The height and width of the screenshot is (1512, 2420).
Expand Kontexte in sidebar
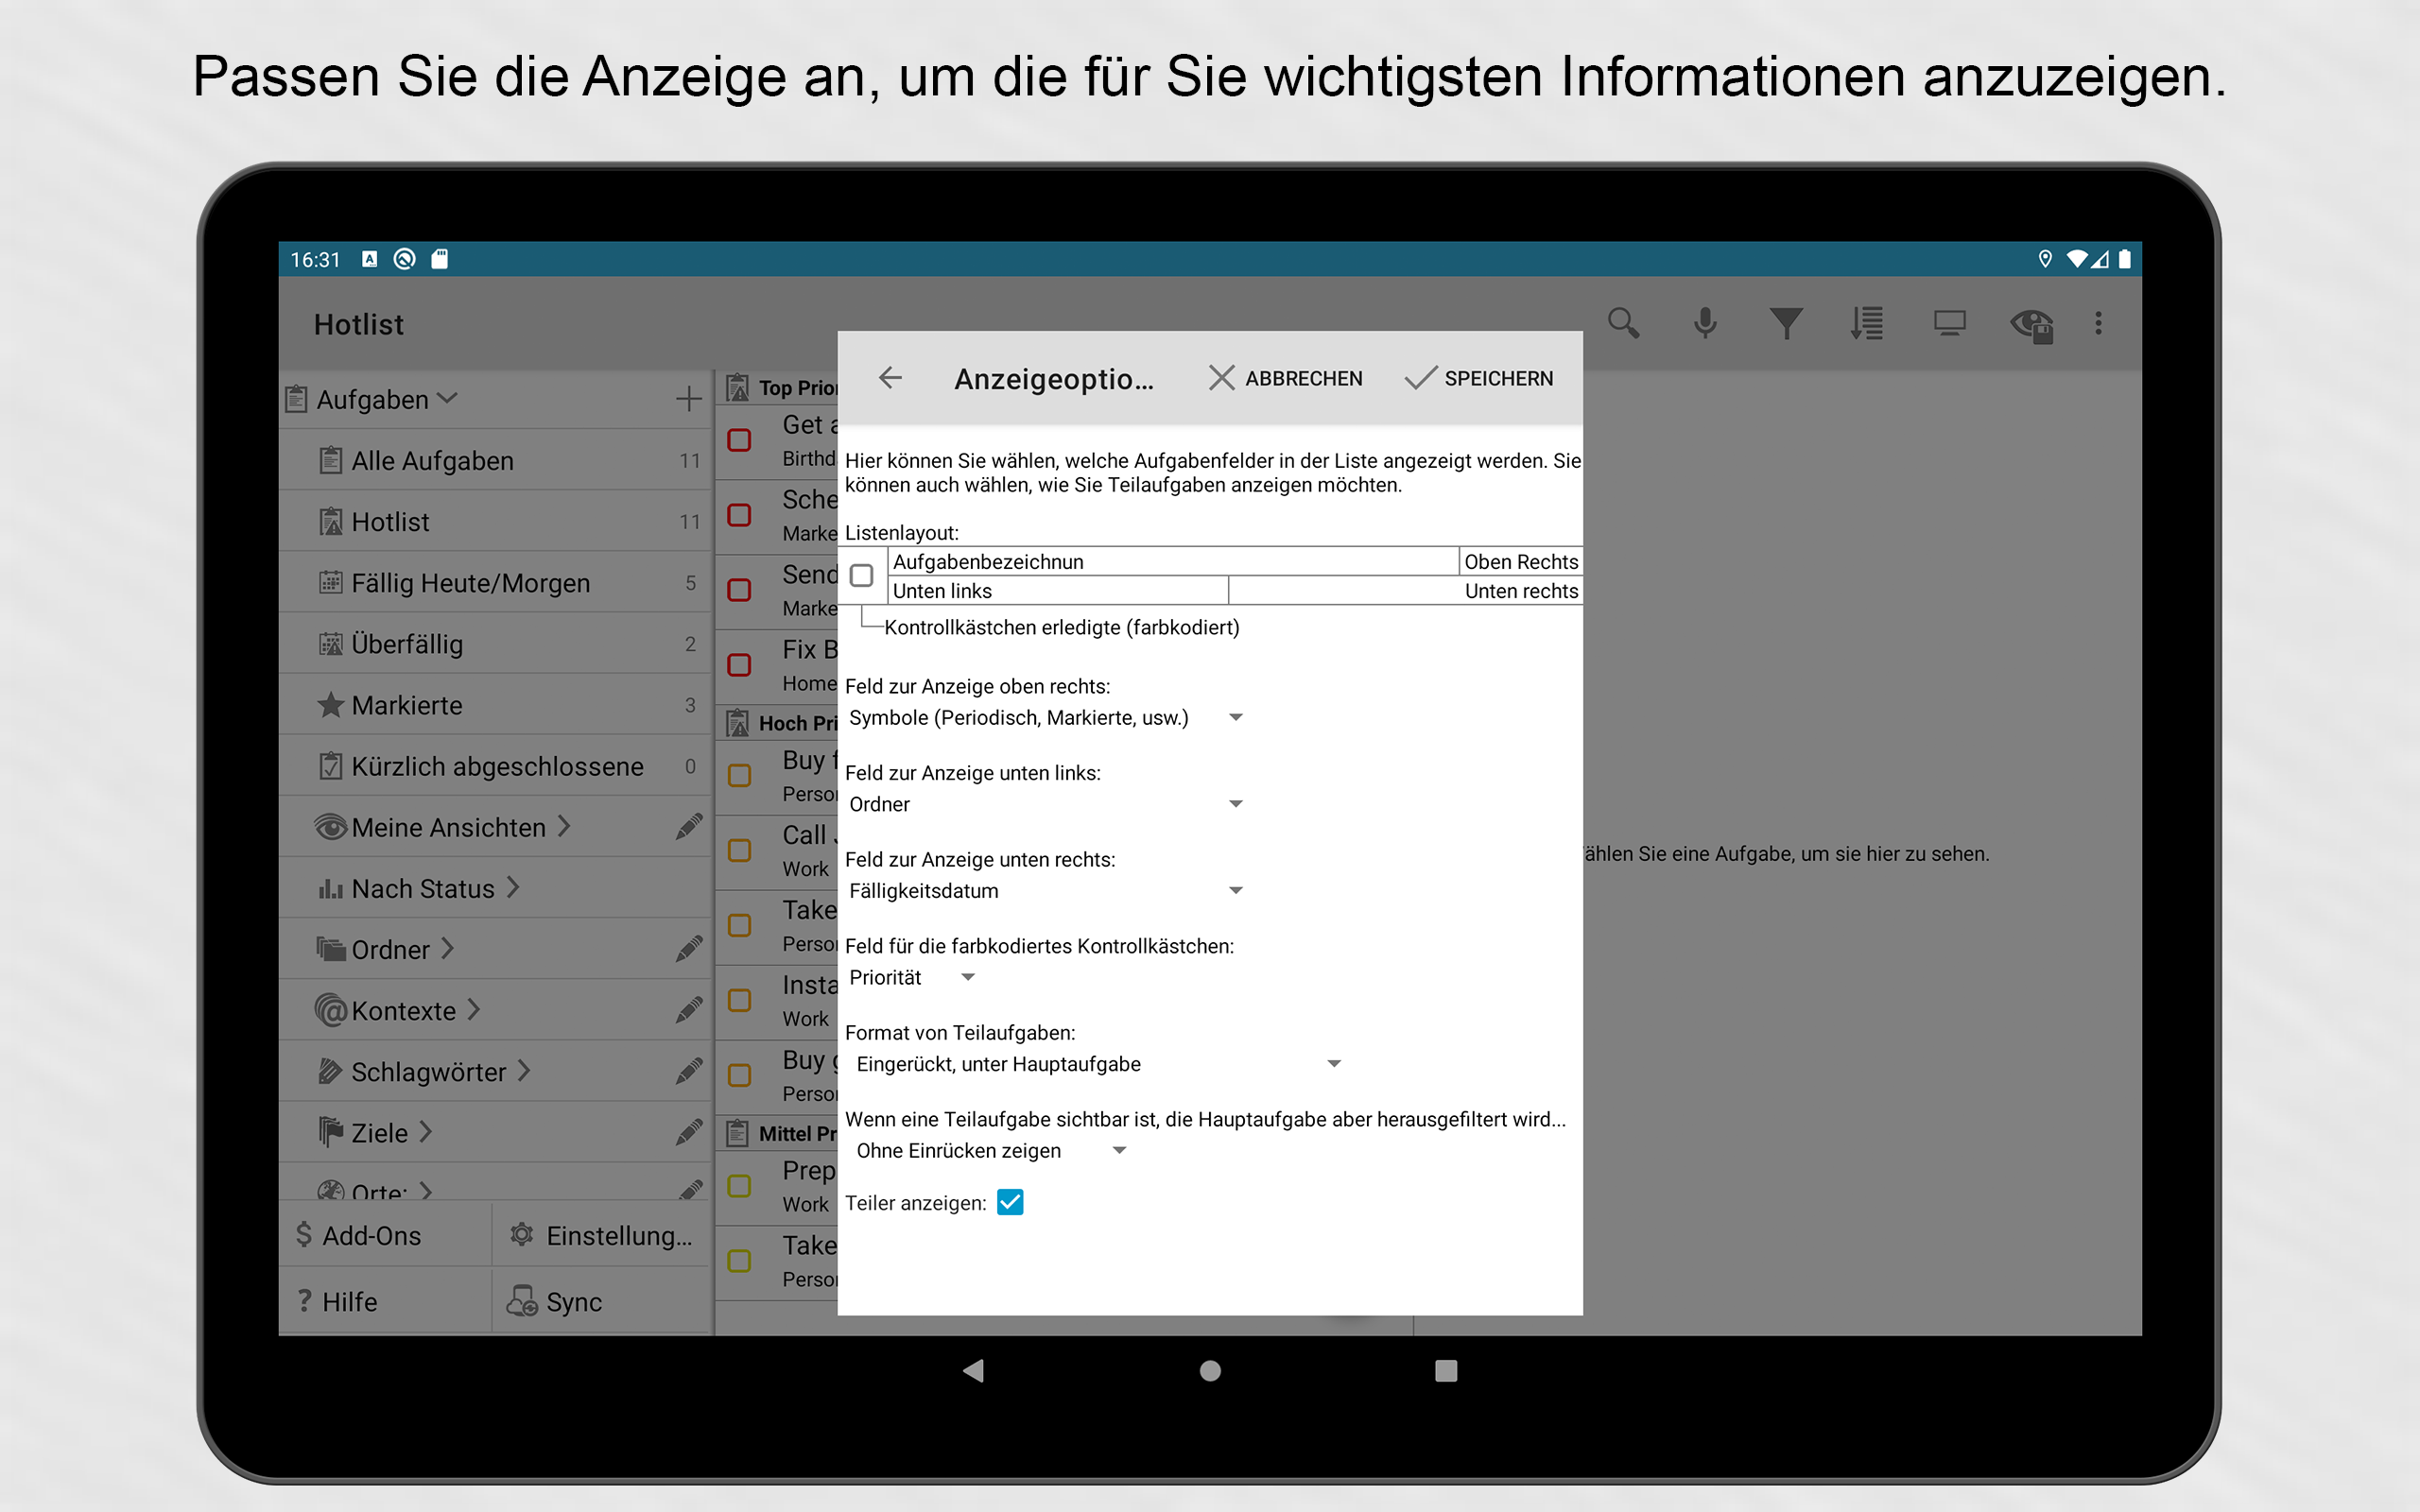473,1010
